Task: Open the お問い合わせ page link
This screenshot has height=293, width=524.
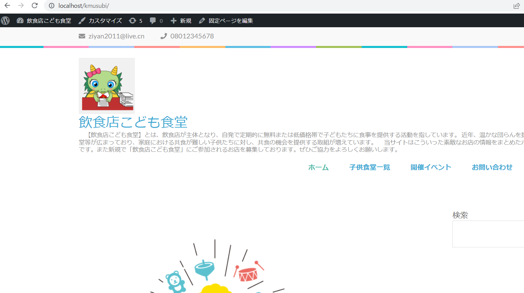Action: click(x=492, y=167)
